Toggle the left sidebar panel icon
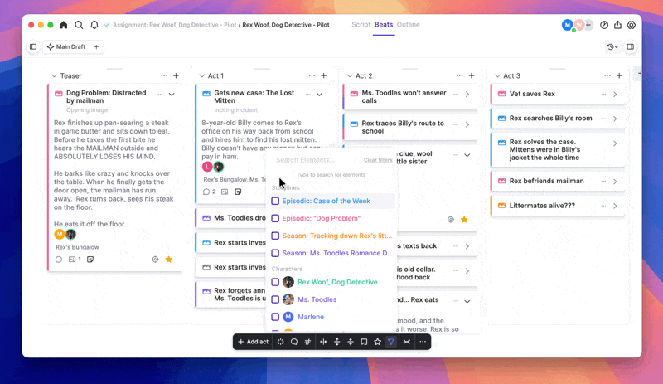663x384 pixels. coord(33,47)
